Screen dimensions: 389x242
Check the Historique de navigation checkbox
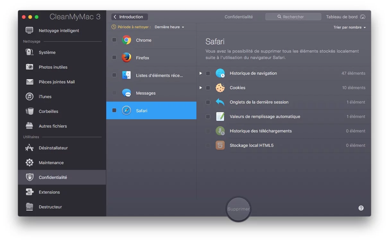click(208, 73)
